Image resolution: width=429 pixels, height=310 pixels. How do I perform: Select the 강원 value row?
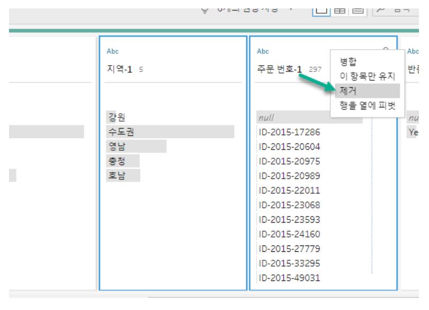(117, 117)
